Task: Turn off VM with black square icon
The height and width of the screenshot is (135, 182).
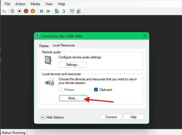Action: 19,11
